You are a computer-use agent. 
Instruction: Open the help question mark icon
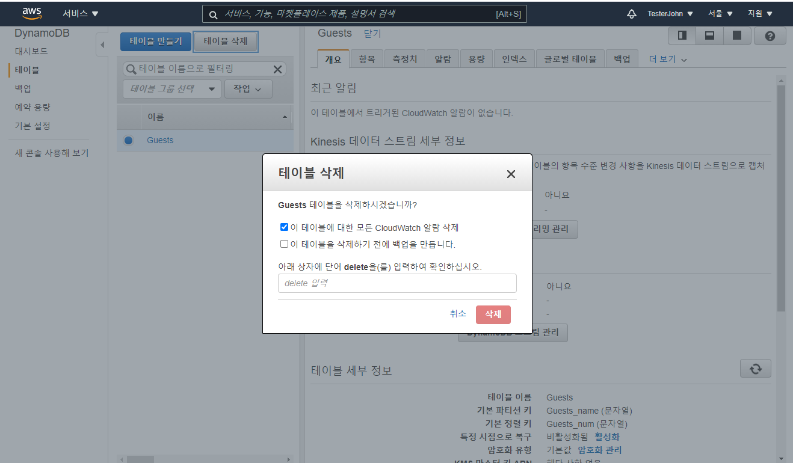[x=770, y=36]
